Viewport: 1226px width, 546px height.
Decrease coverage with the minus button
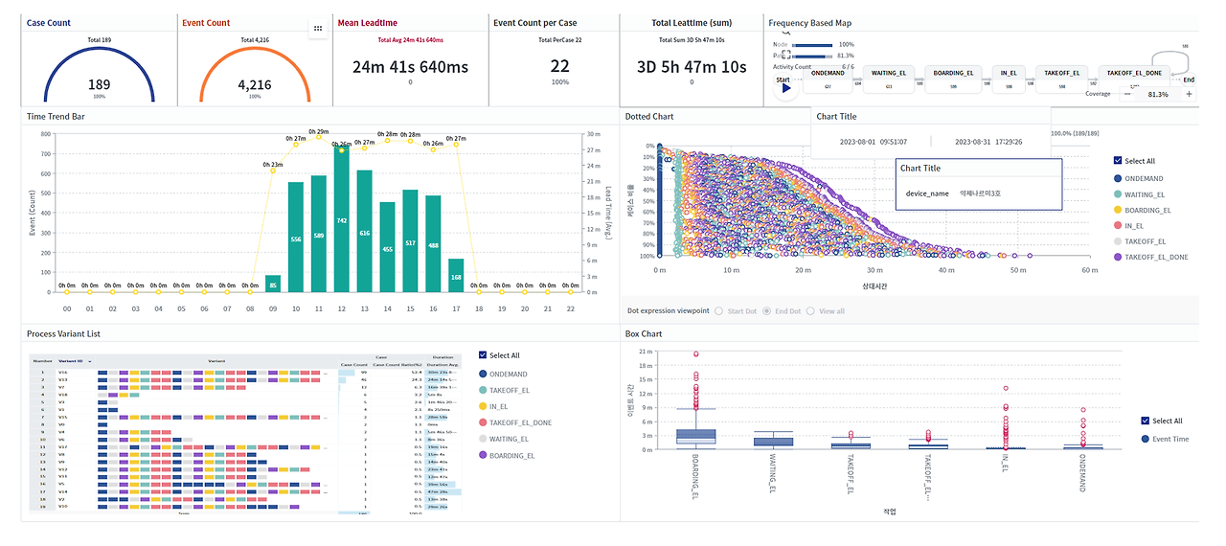pyautogui.click(x=1126, y=94)
